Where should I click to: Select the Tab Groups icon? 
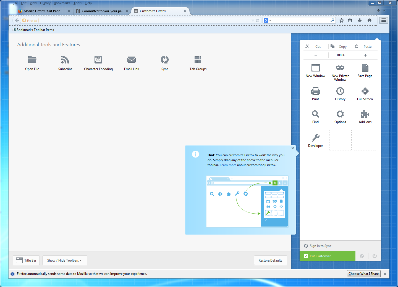(x=198, y=60)
